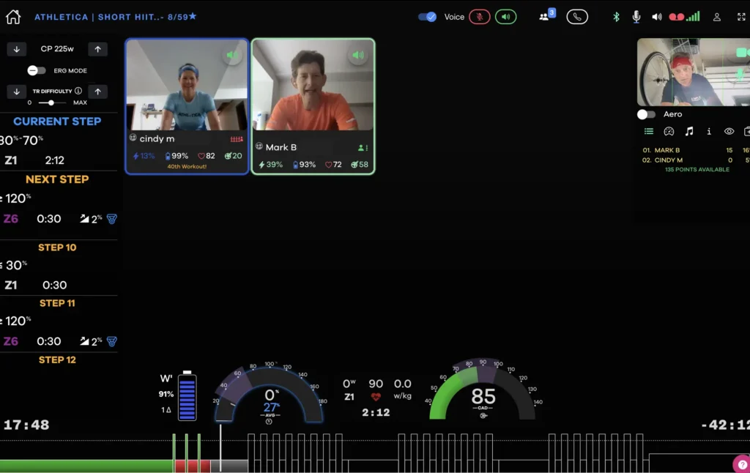This screenshot has height=473, width=750.
Task: Click the settings icon below cadence gauge
Action: 483,416
